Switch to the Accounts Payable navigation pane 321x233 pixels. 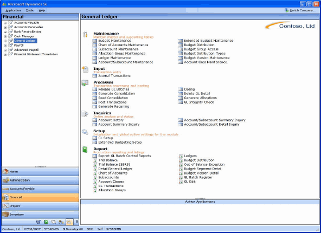[40, 189]
